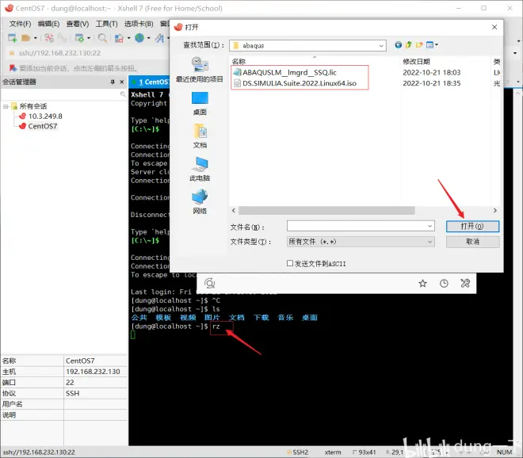Viewport: 523px width, 458px height.
Task: Click the clock history icon below dialog
Action: click(x=444, y=284)
